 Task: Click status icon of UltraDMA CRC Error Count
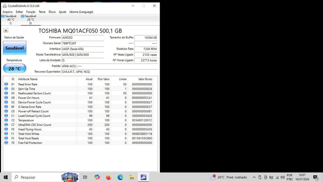pyautogui.click(x=6, y=125)
